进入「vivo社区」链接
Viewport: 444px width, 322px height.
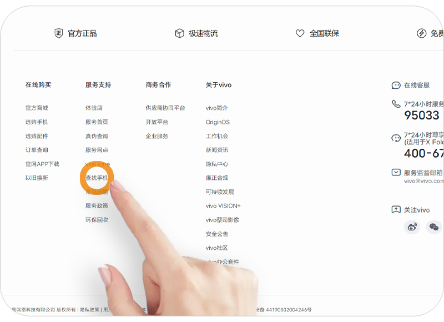coord(217,247)
